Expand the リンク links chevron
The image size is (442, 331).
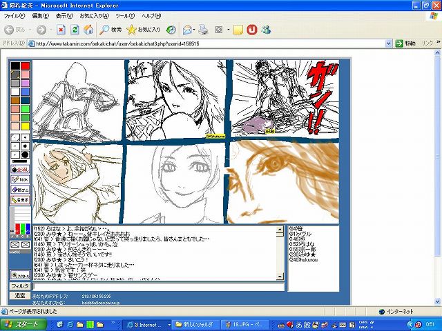click(x=438, y=42)
